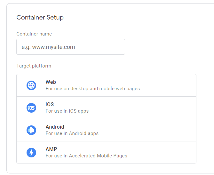Select the Web globe icon

[31, 85]
